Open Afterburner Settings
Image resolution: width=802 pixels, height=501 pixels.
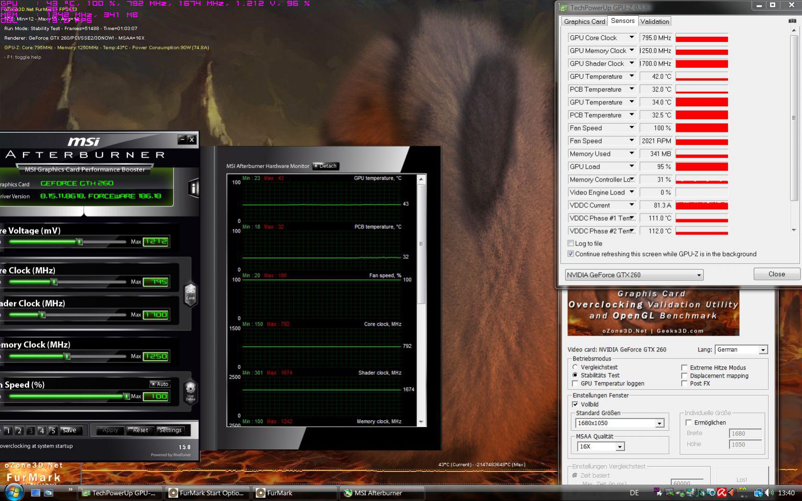(170, 430)
